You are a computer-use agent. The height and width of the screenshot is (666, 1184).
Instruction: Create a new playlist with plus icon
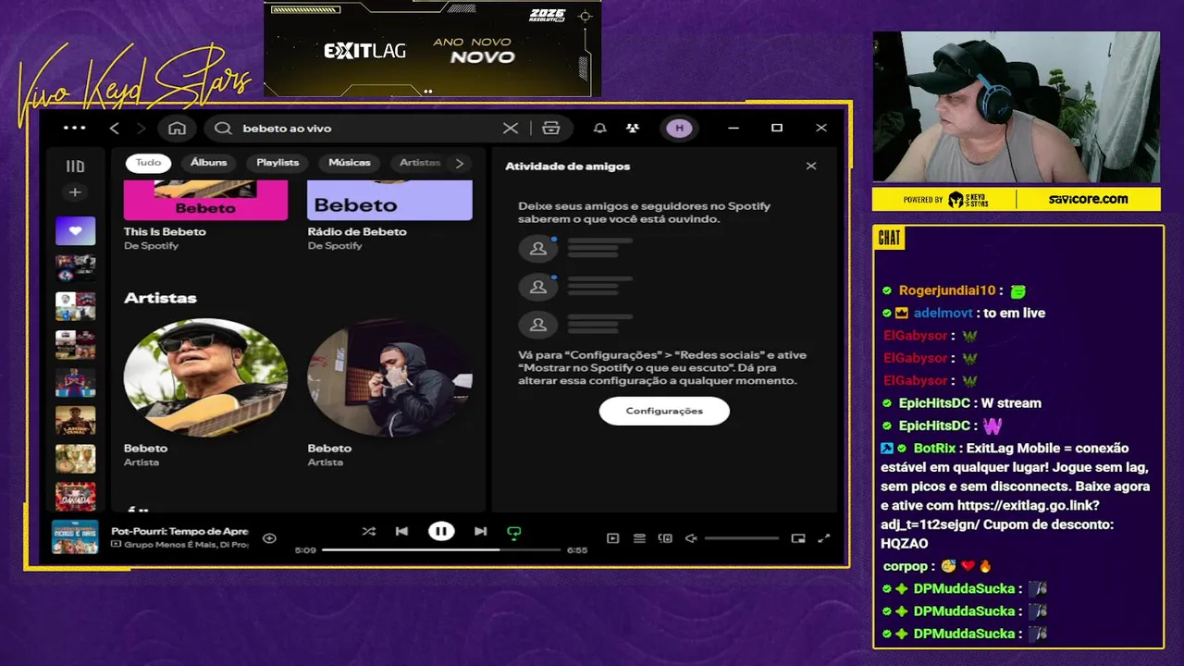(x=75, y=192)
